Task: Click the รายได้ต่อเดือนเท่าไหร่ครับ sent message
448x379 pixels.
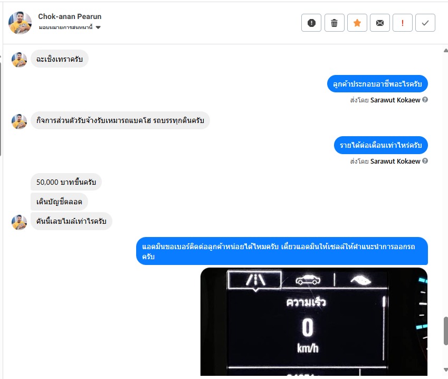Action: pyautogui.click(x=380, y=145)
